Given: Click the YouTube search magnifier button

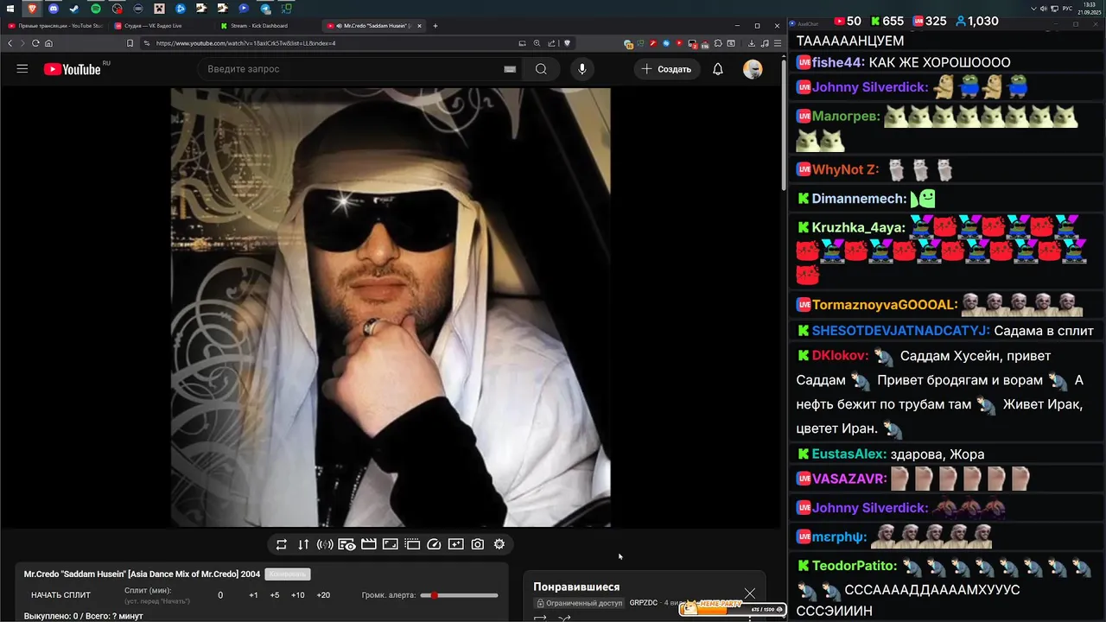Looking at the screenshot, I should pos(541,69).
